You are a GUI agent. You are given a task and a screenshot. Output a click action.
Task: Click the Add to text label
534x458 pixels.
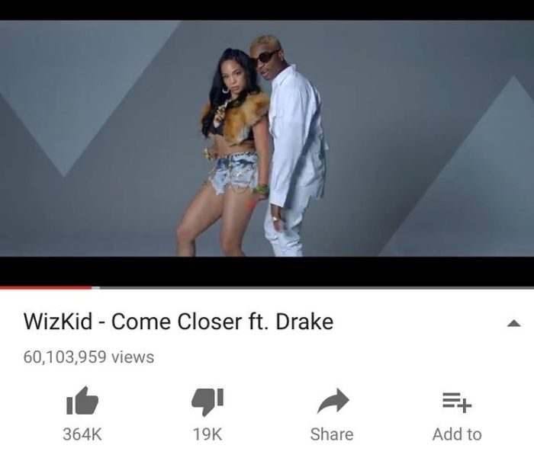[x=457, y=434]
